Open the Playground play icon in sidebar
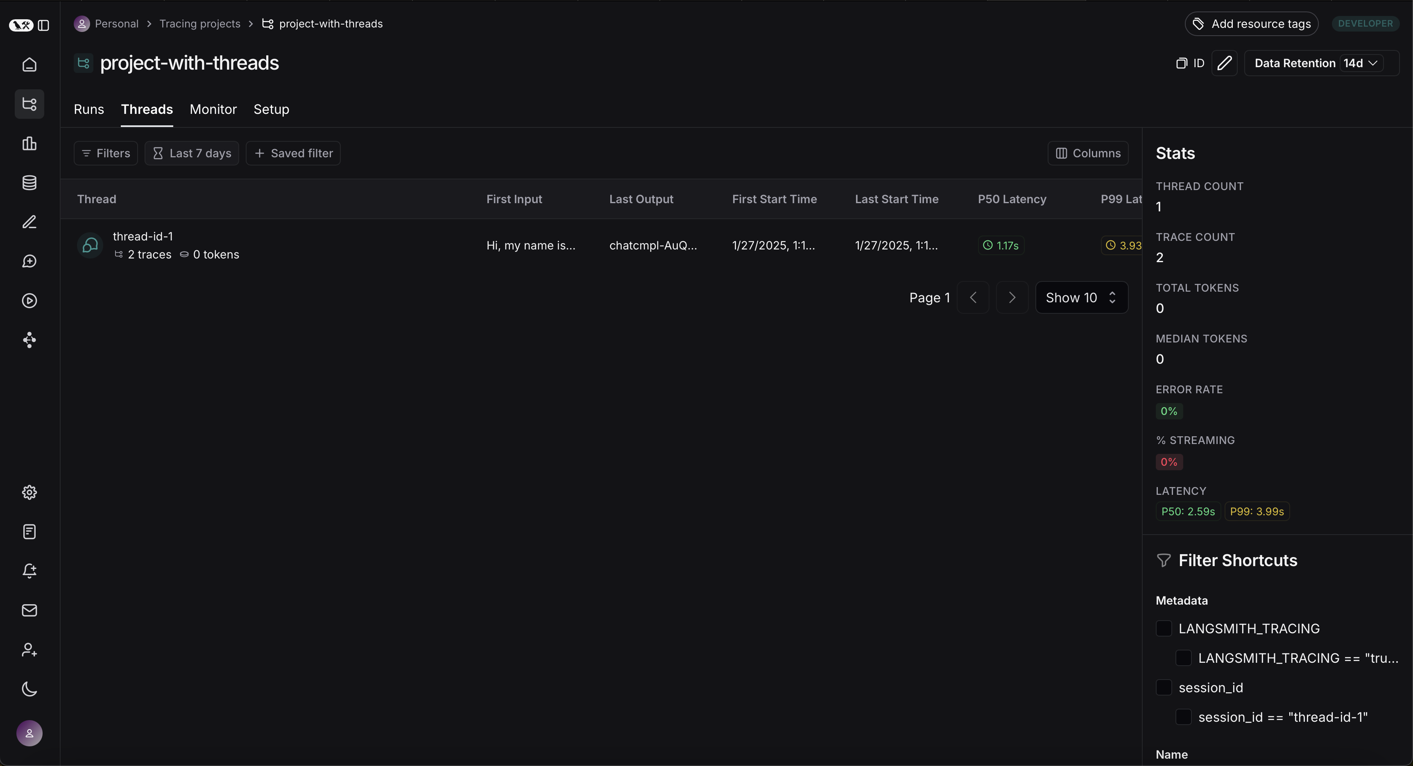Screen dimensions: 1413x766 point(29,301)
